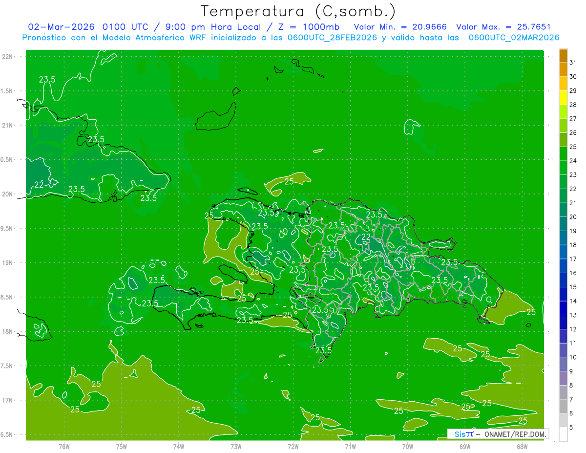Click the legend value 8

pyautogui.click(x=571, y=385)
